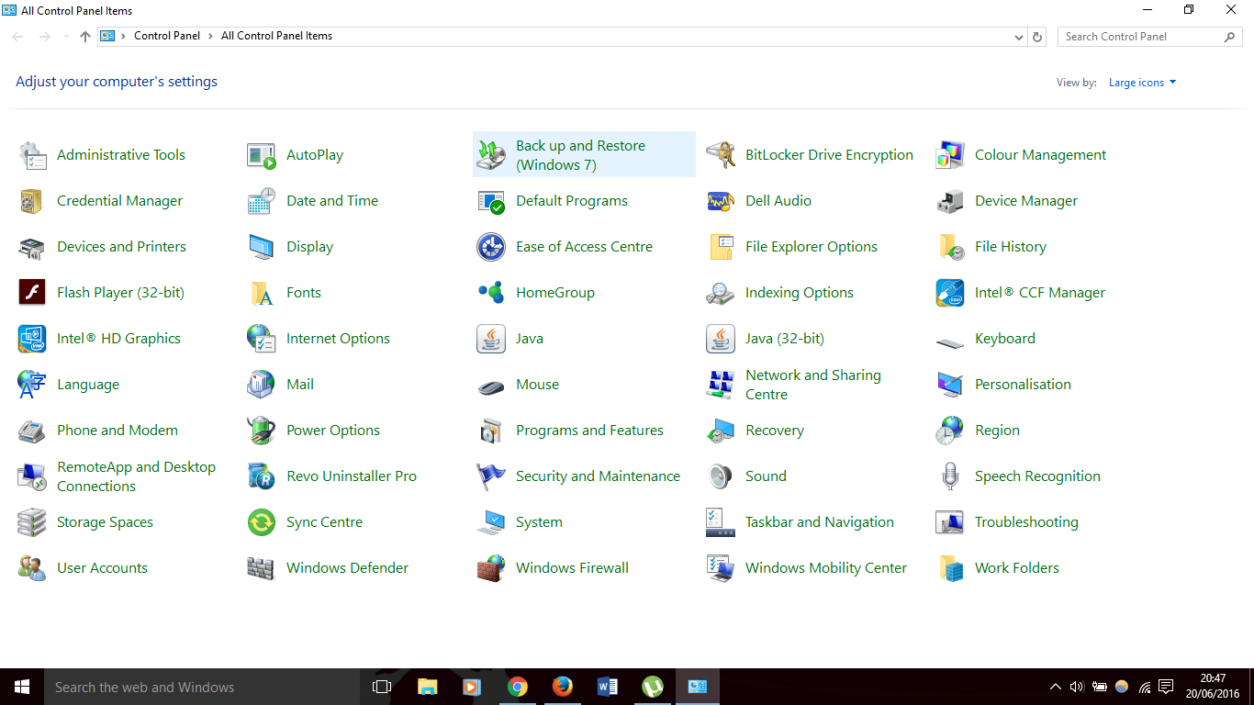
Task: Expand the address bar history dropdown
Action: [1019, 37]
